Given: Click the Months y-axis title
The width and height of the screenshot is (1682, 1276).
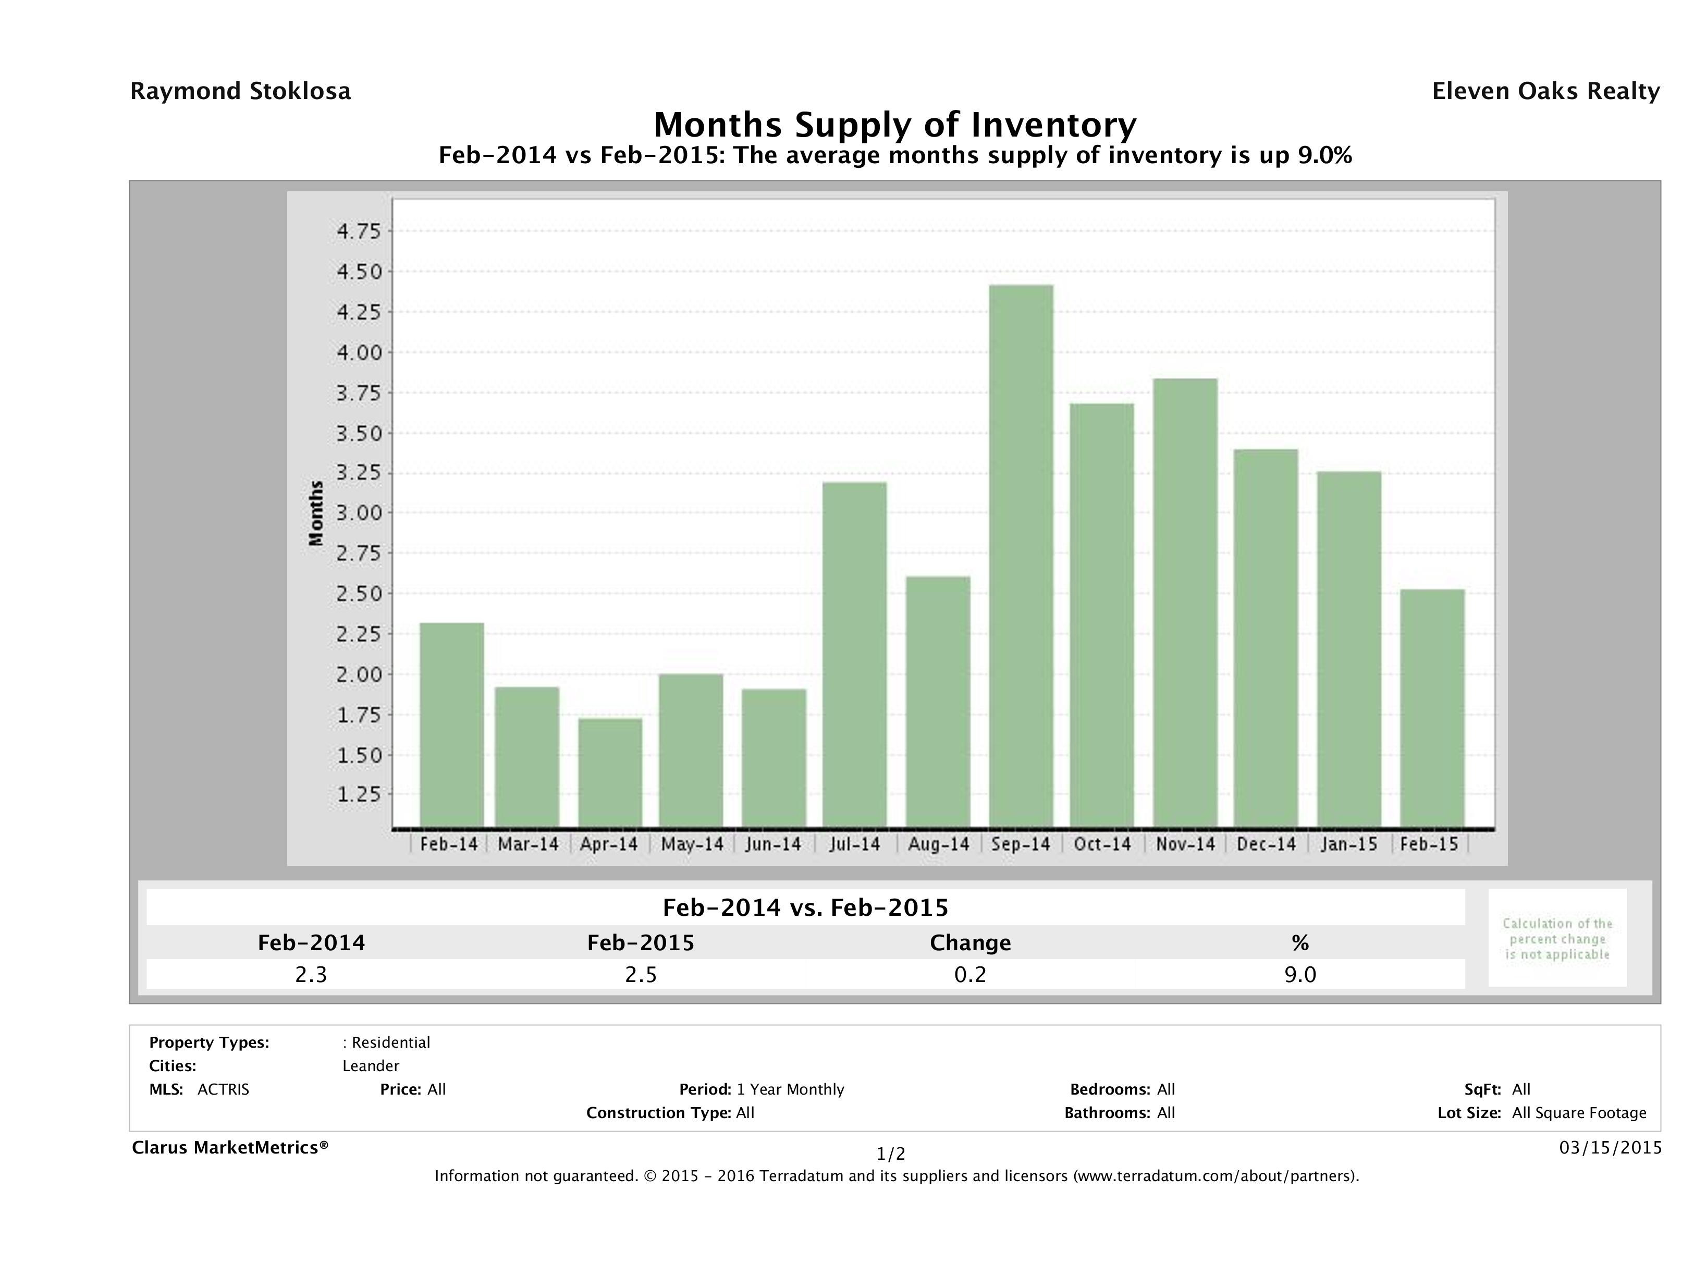Looking at the screenshot, I should point(315,513).
